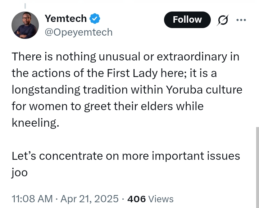
Task: Visit the Yemtech display name link
Action: click(x=66, y=18)
